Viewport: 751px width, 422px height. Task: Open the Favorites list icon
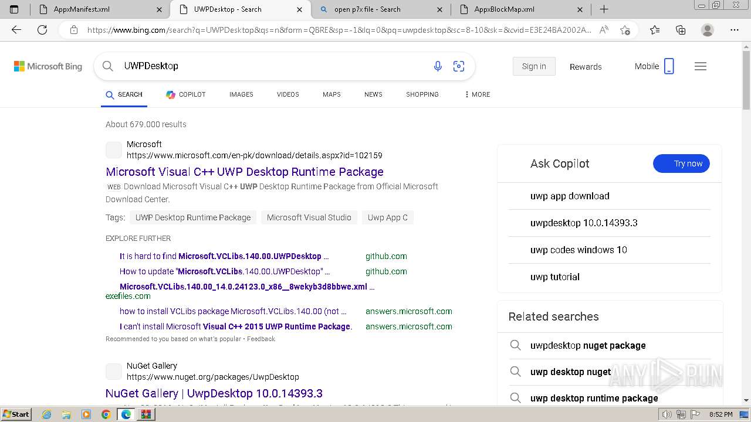click(655, 30)
